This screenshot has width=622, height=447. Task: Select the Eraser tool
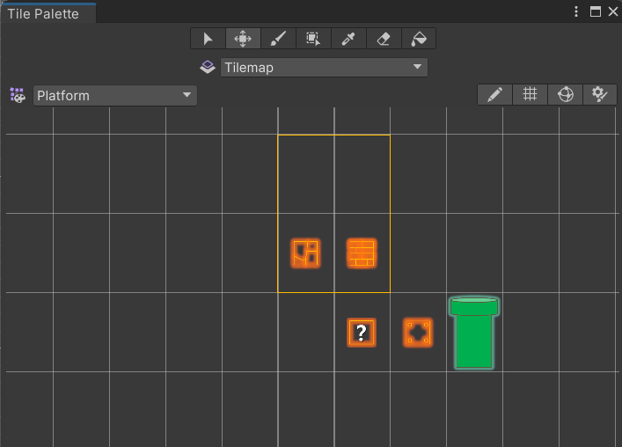pyautogui.click(x=384, y=39)
